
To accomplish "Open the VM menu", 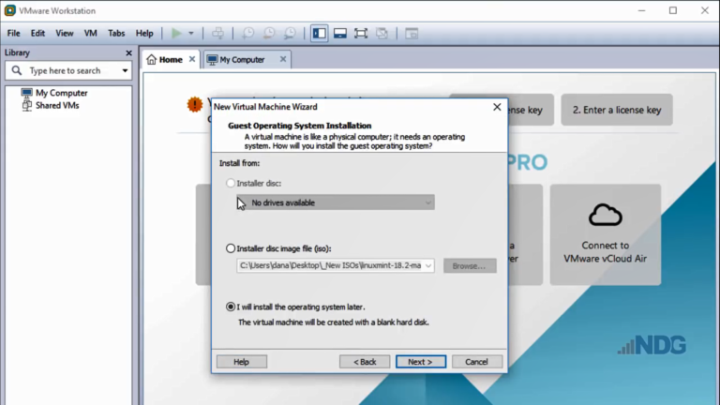I will pyautogui.click(x=90, y=33).
